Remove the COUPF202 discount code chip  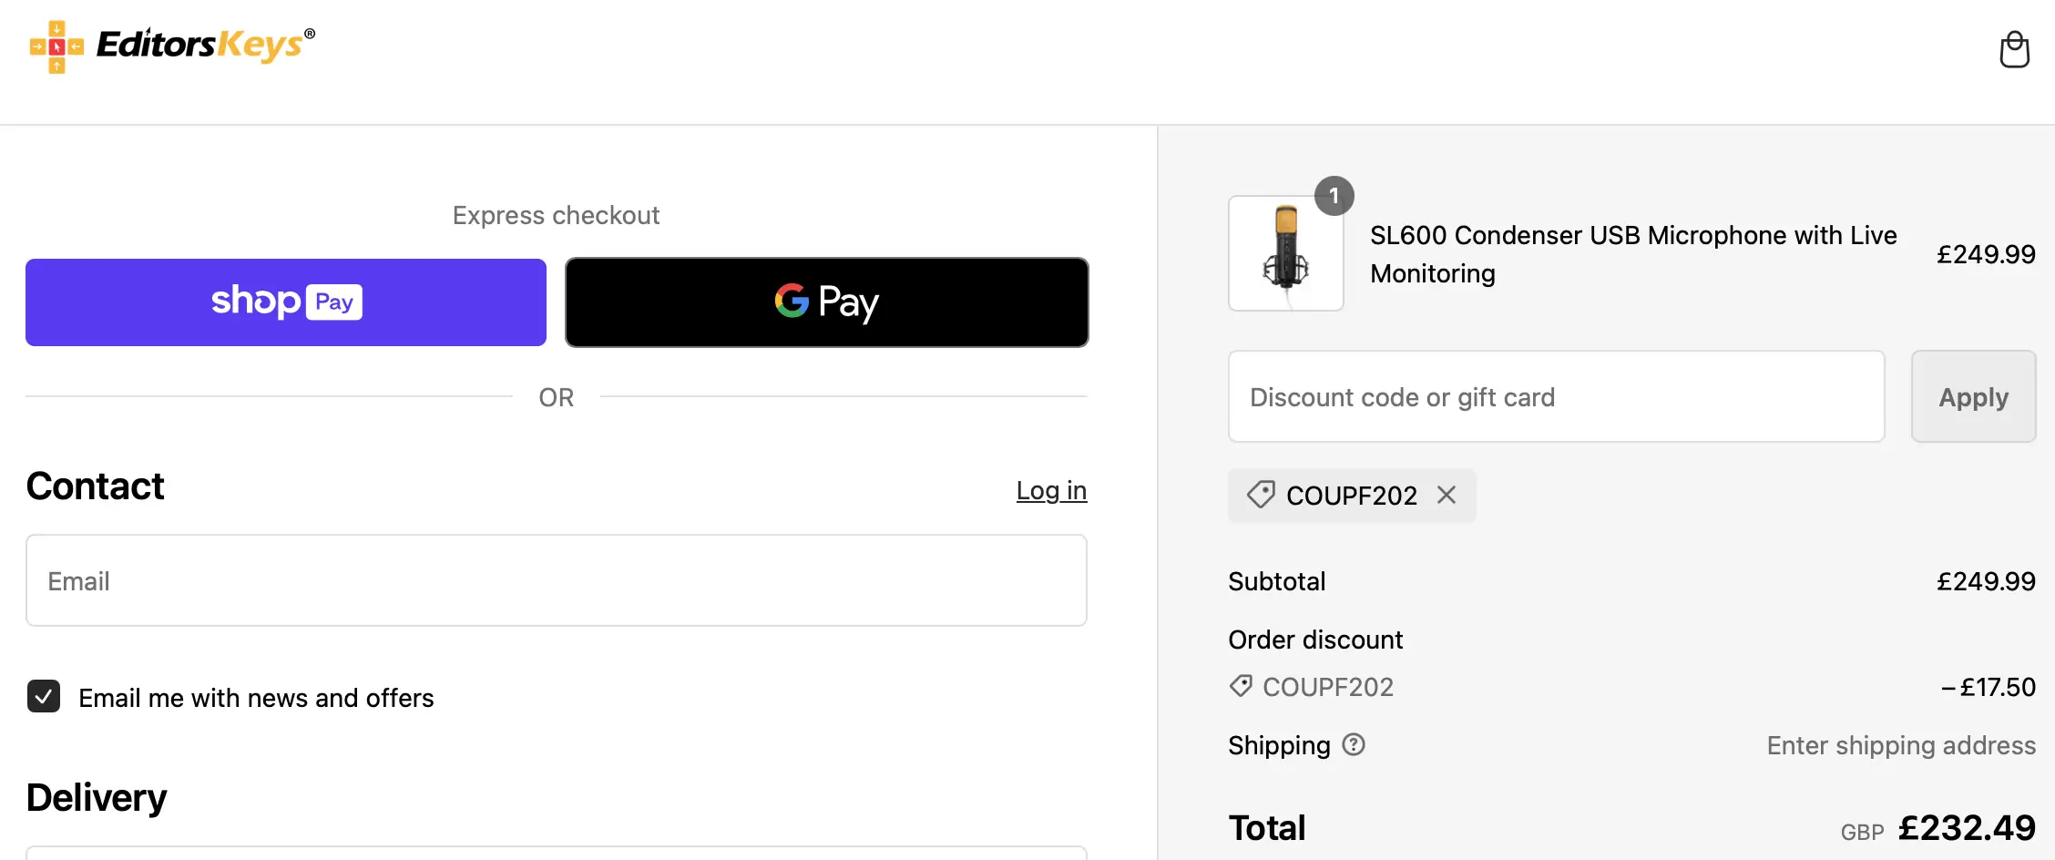tap(1447, 495)
